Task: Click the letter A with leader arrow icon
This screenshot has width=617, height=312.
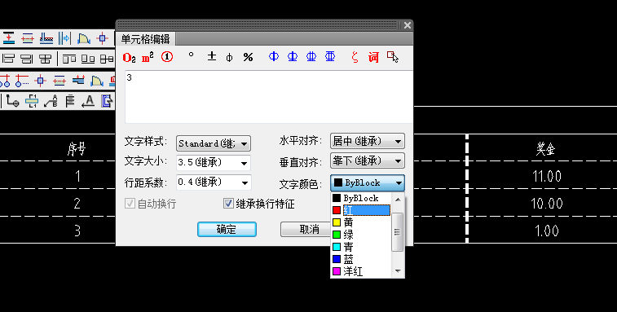Action: [89, 101]
